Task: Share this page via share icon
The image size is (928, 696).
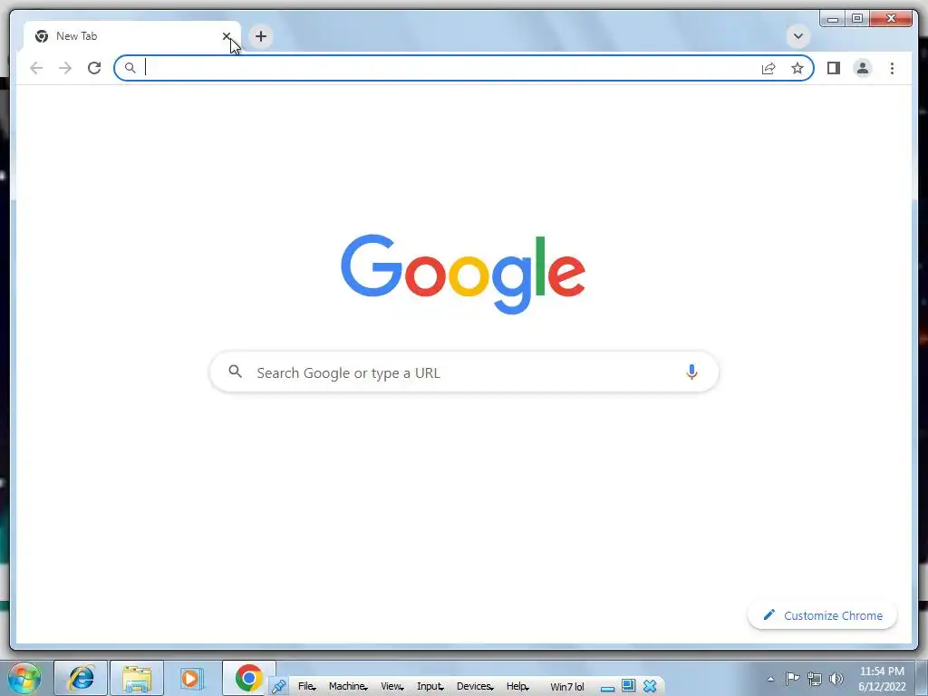Action: coord(768,68)
